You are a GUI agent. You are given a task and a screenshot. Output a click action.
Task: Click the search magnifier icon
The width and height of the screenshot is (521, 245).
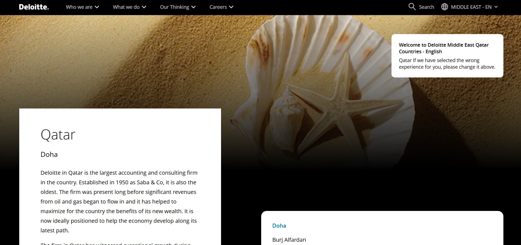[x=412, y=7]
